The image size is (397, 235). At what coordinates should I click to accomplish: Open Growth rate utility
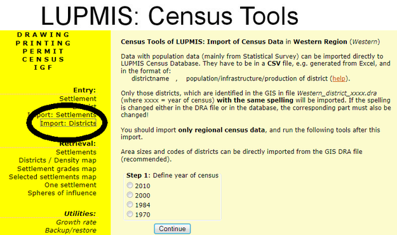click(76, 222)
